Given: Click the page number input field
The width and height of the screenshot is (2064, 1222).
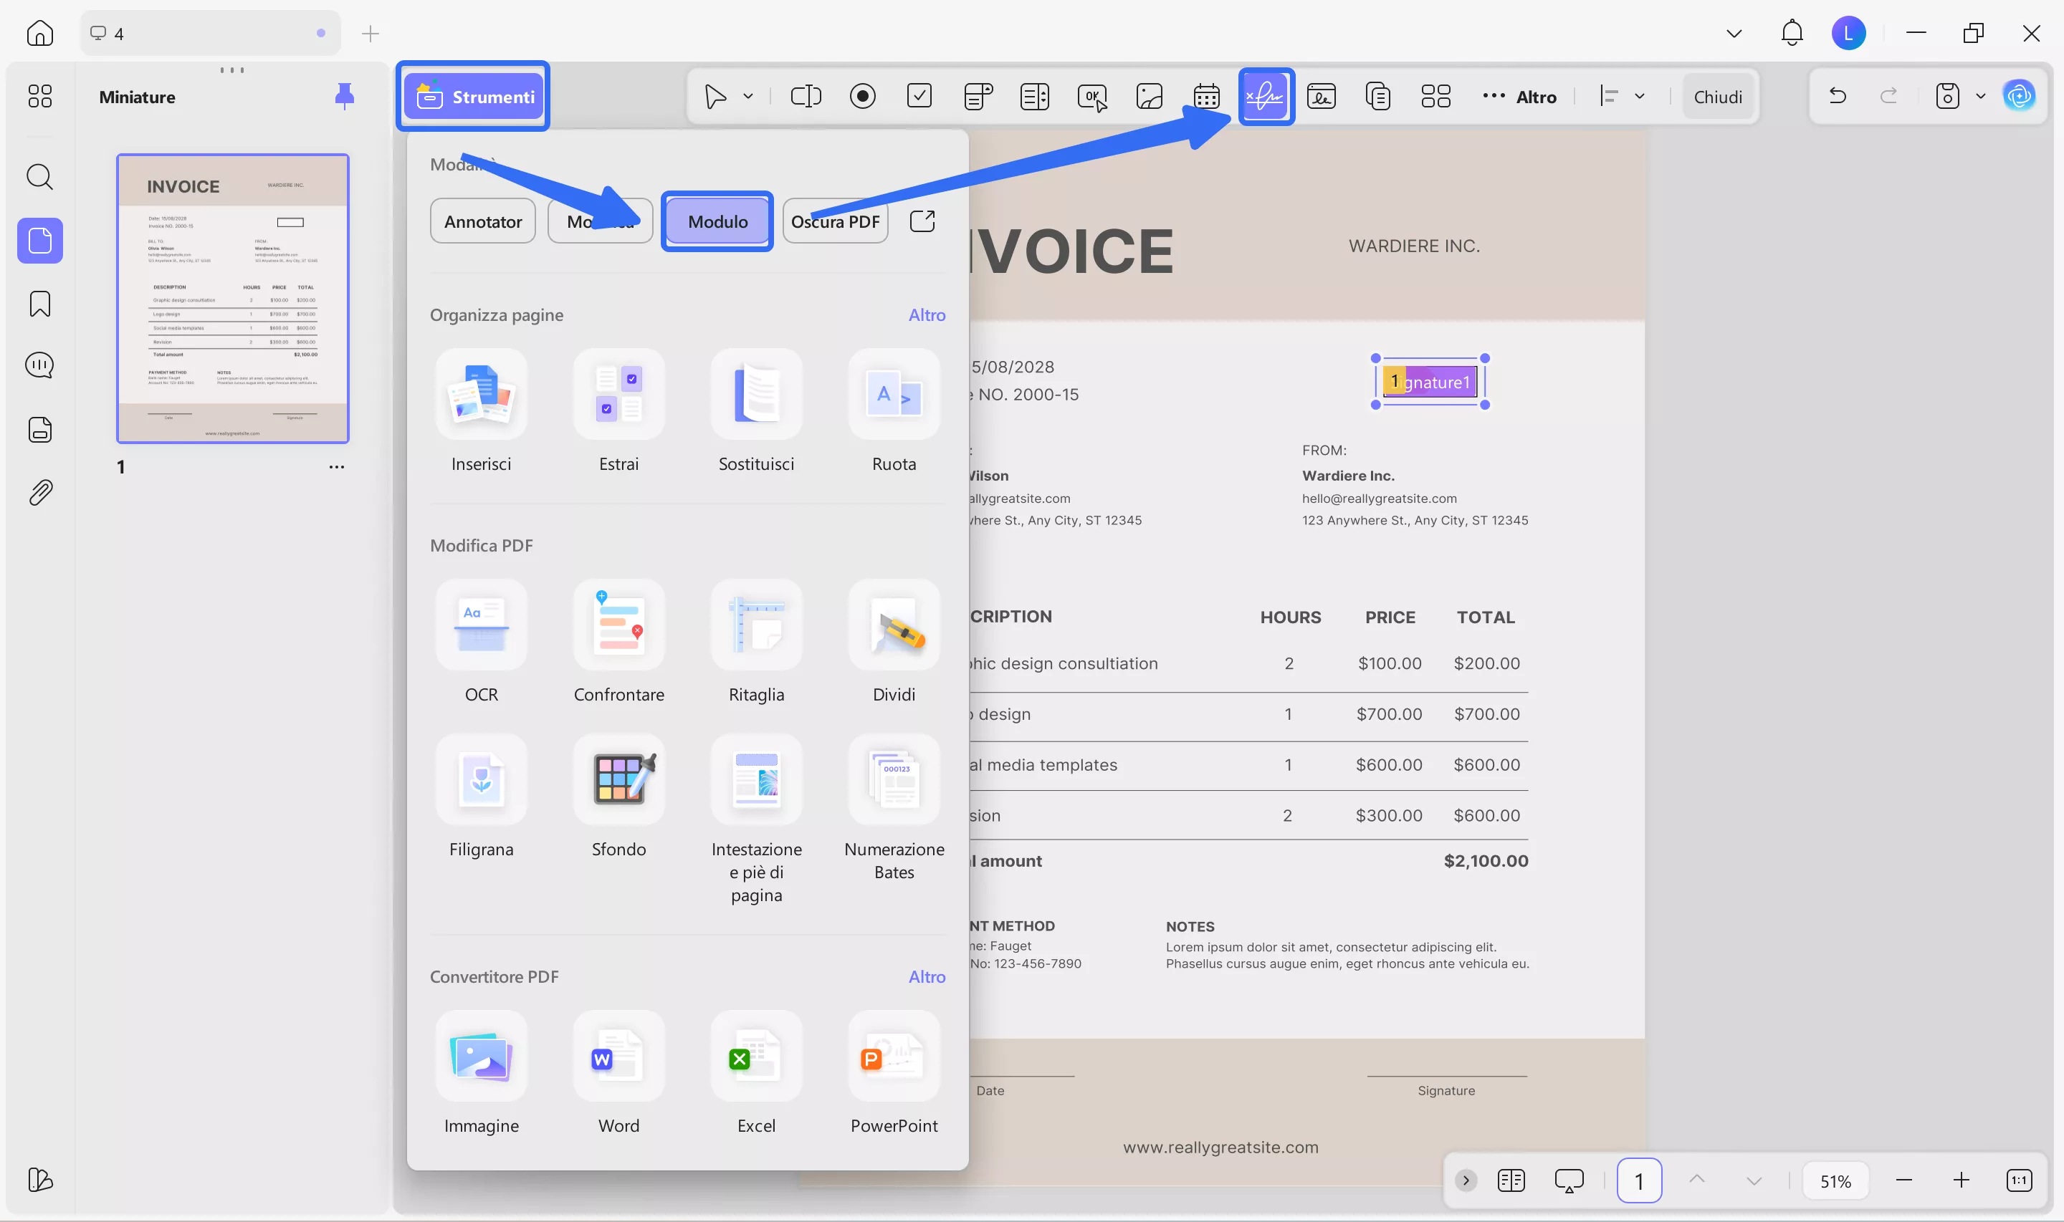Looking at the screenshot, I should (1638, 1181).
